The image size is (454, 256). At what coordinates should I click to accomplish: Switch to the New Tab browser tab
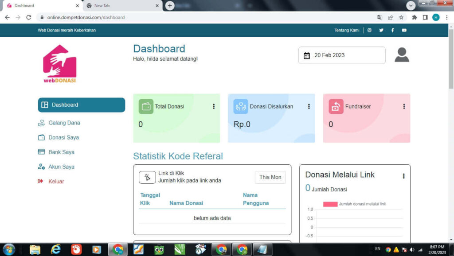[x=122, y=6]
